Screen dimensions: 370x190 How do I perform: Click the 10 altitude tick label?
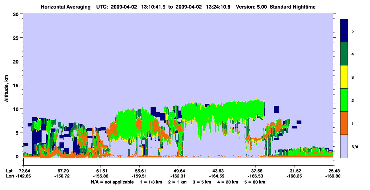point(17,109)
